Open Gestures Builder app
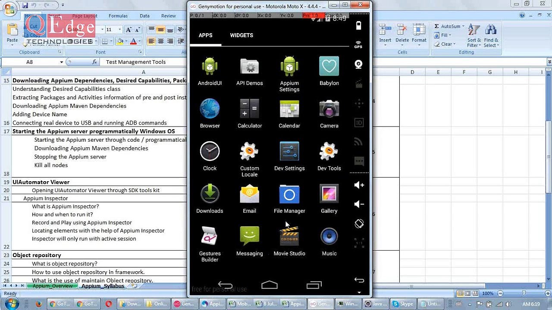The image size is (552, 310). [x=210, y=245]
